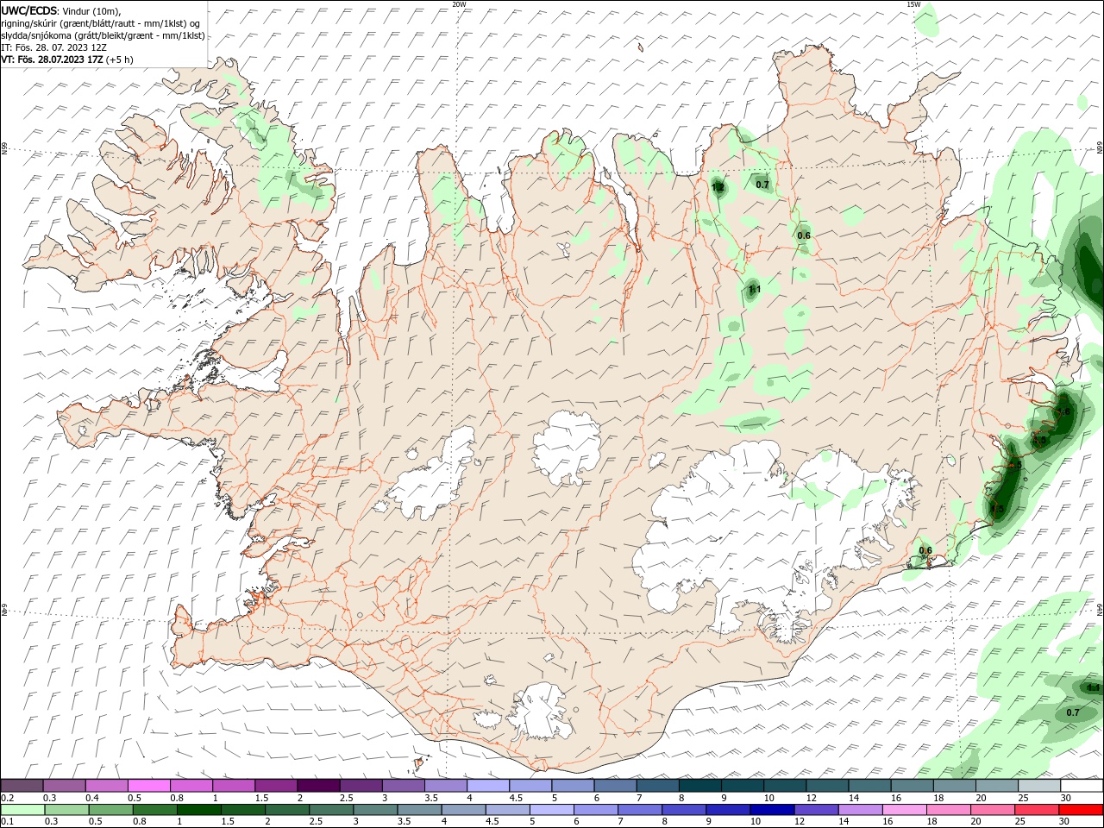Select the 'VT: Fös. 28.07.2023 17Z' valid-time line
This screenshot has height=828, width=1104.
click(52, 60)
